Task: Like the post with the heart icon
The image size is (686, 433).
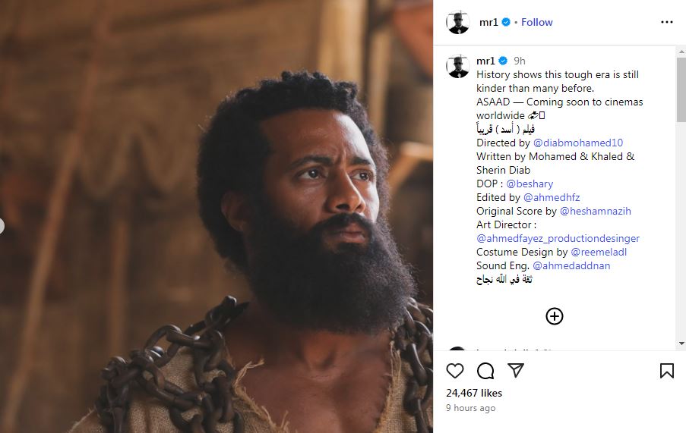Action: [x=455, y=371]
